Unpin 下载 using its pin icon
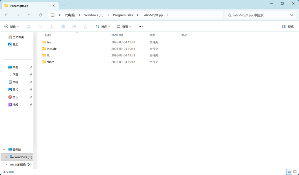Image resolution: width=299 pixels, height=175 pixels. [x=31, y=75]
